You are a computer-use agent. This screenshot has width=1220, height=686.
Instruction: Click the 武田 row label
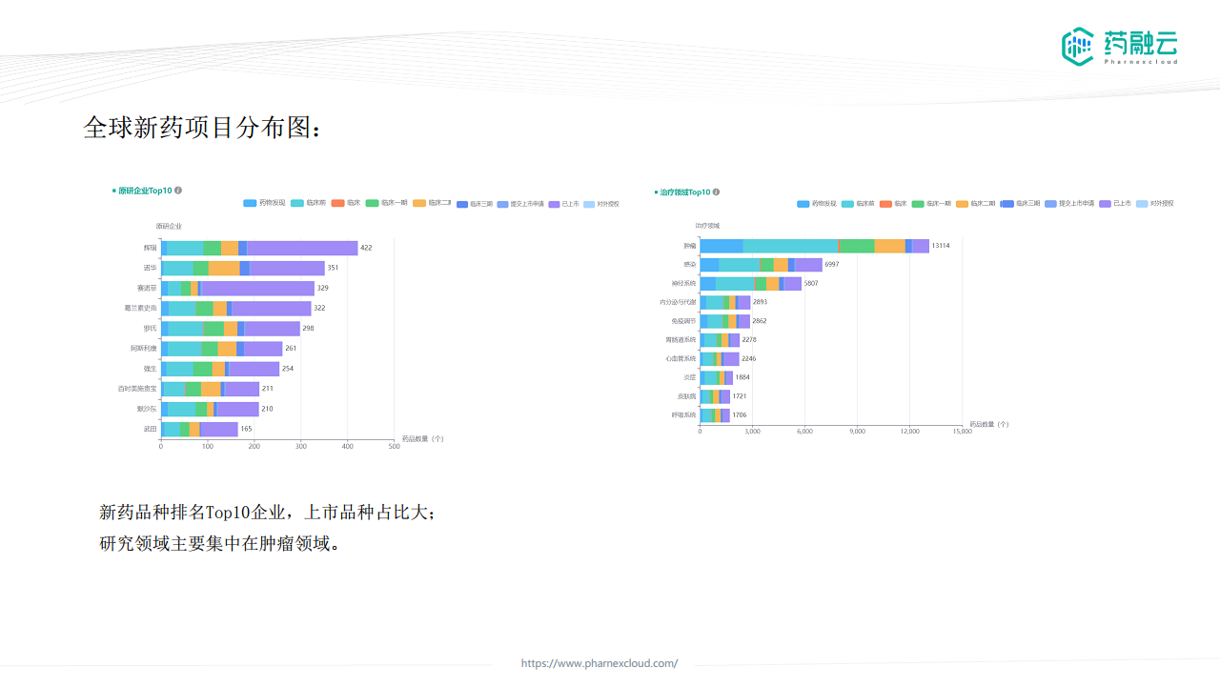tap(150, 429)
